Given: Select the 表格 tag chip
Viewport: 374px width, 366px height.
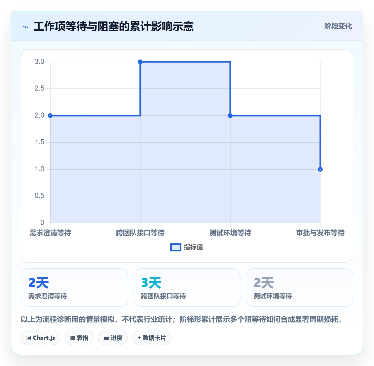Looking at the screenshot, I should [x=79, y=338].
